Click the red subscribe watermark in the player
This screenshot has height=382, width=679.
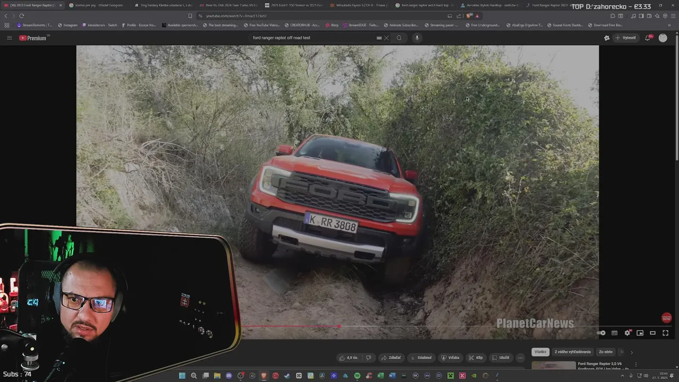667,318
